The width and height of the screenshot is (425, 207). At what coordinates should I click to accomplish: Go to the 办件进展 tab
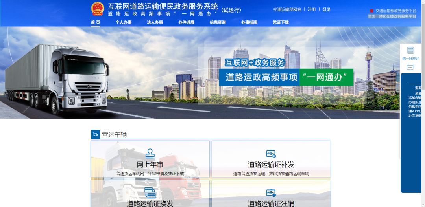point(186,22)
